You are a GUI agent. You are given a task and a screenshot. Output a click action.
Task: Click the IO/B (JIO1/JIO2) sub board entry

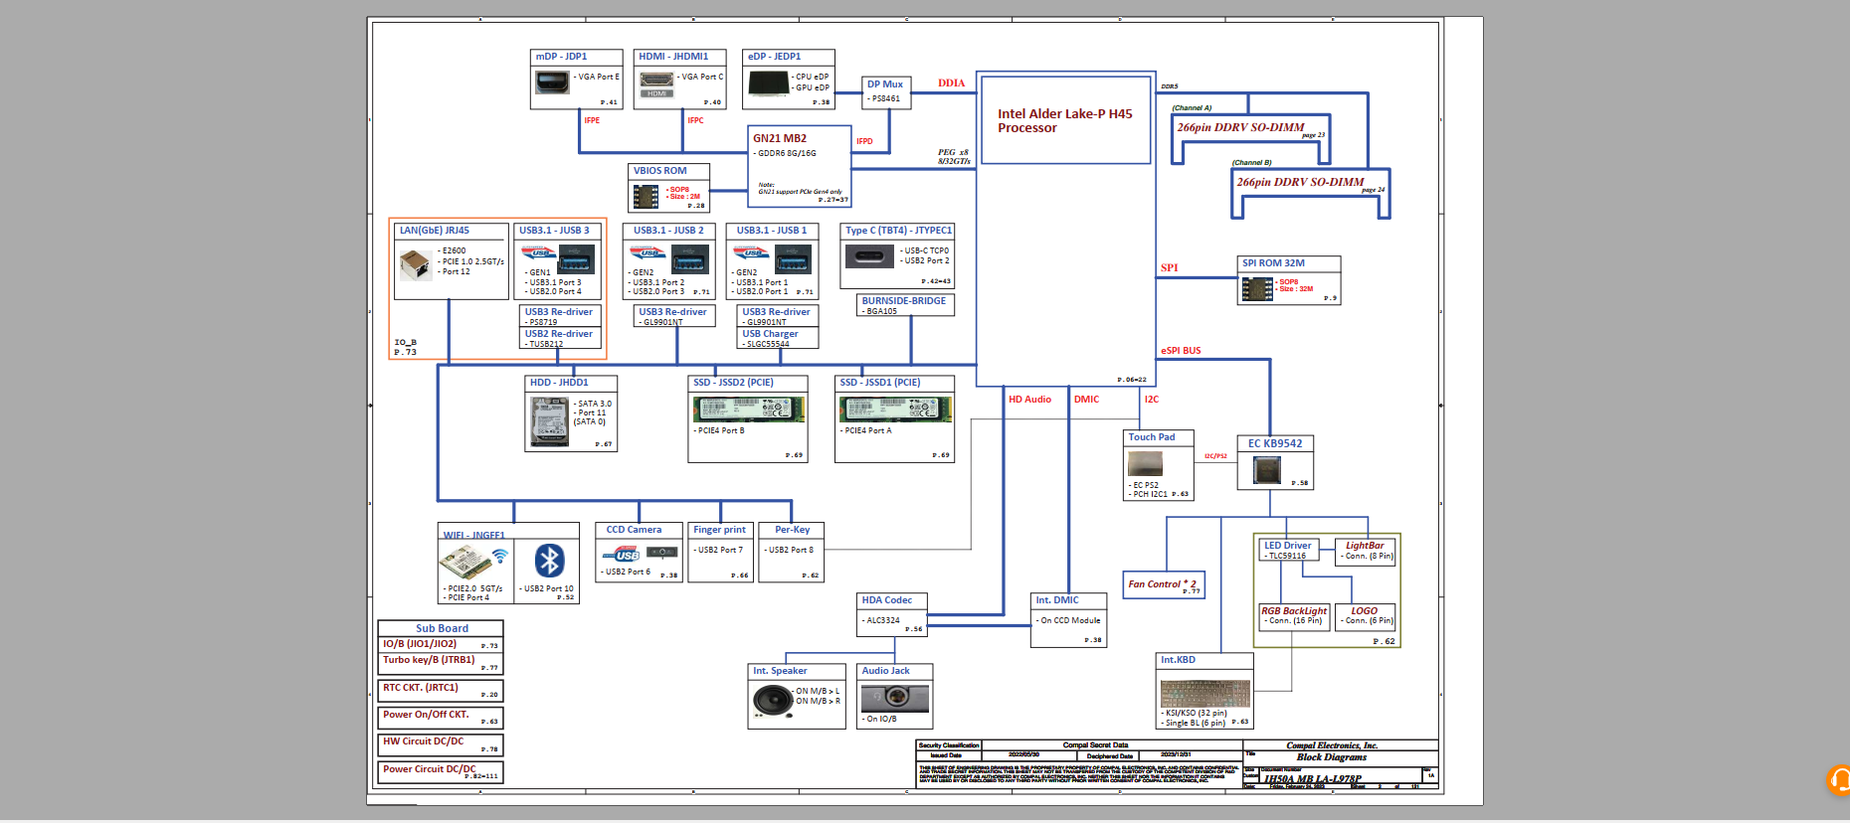[441, 644]
